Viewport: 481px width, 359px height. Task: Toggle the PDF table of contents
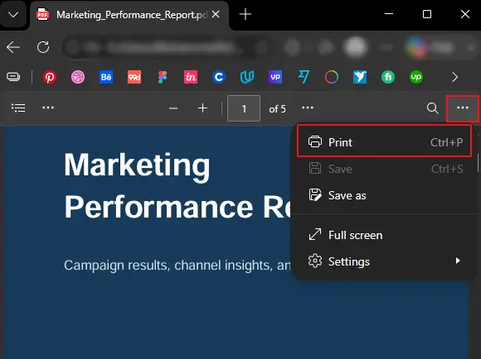point(18,108)
